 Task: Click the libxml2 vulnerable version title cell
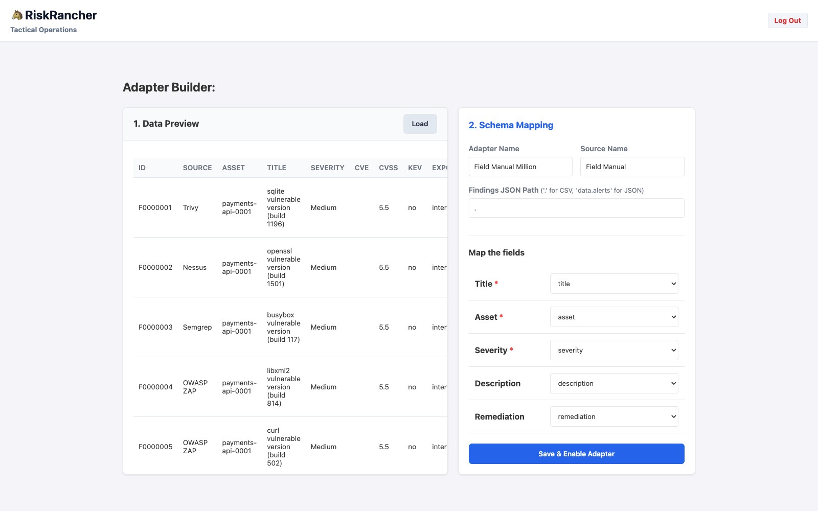(284, 387)
